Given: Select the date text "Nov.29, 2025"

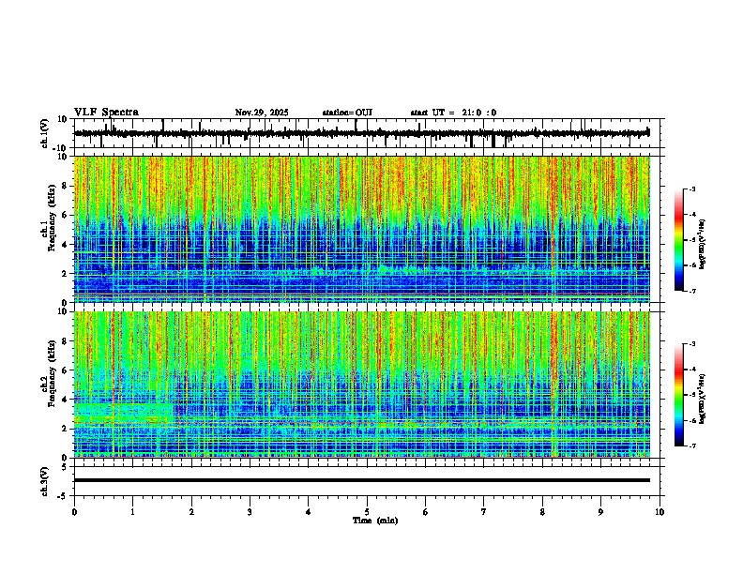Looking at the screenshot, I should click(x=262, y=113).
